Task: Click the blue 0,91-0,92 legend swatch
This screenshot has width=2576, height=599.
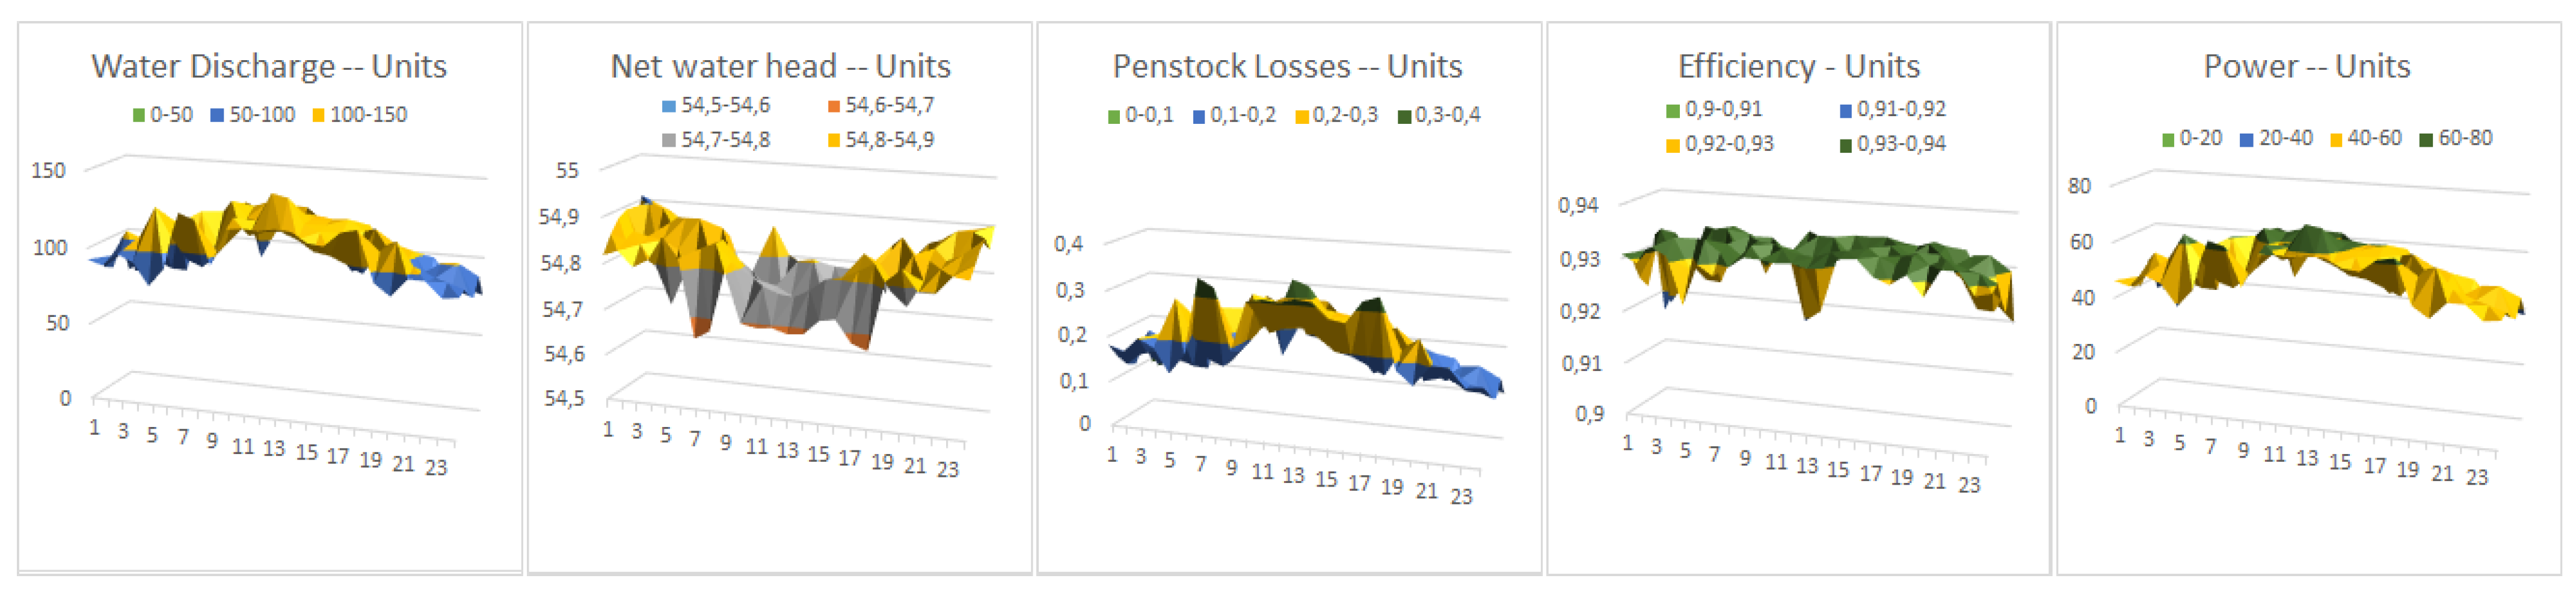Action: (x=1845, y=110)
